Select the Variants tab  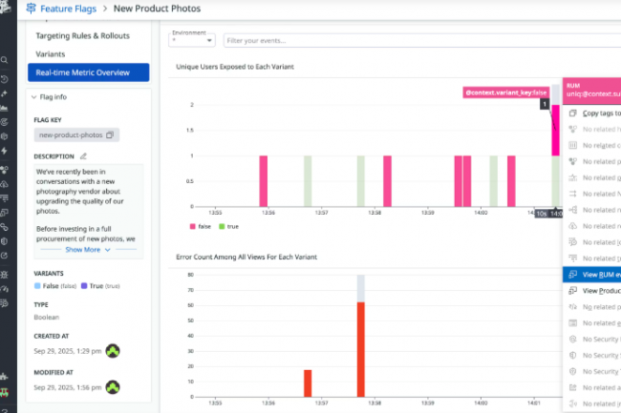(51, 53)
